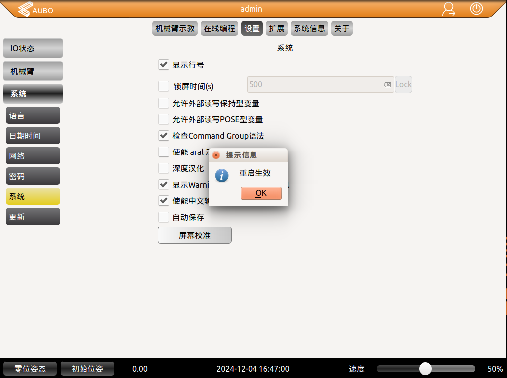
Task: Switch to the 在线编程 tab
Action: coord(219,28)
